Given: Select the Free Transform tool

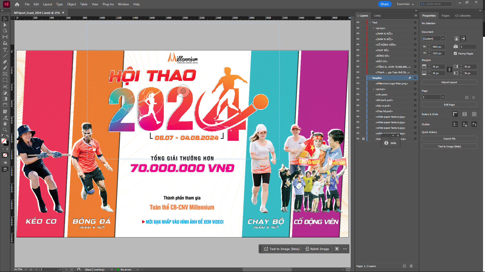Looking at the screenshot, I should tap(5, 93).
